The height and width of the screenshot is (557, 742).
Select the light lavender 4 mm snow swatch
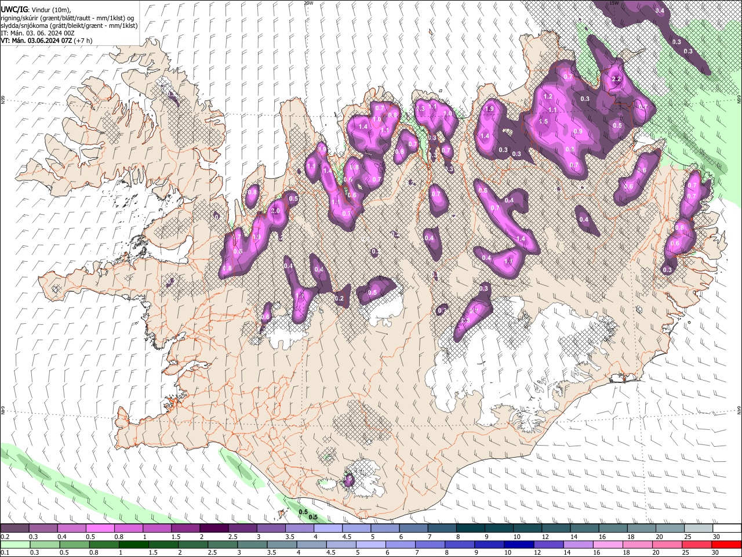[328, 529]
